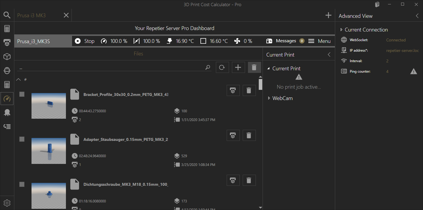Open the settings gear in sidebar
Viewport: 423px width, 210px height.
pos(7,203)
